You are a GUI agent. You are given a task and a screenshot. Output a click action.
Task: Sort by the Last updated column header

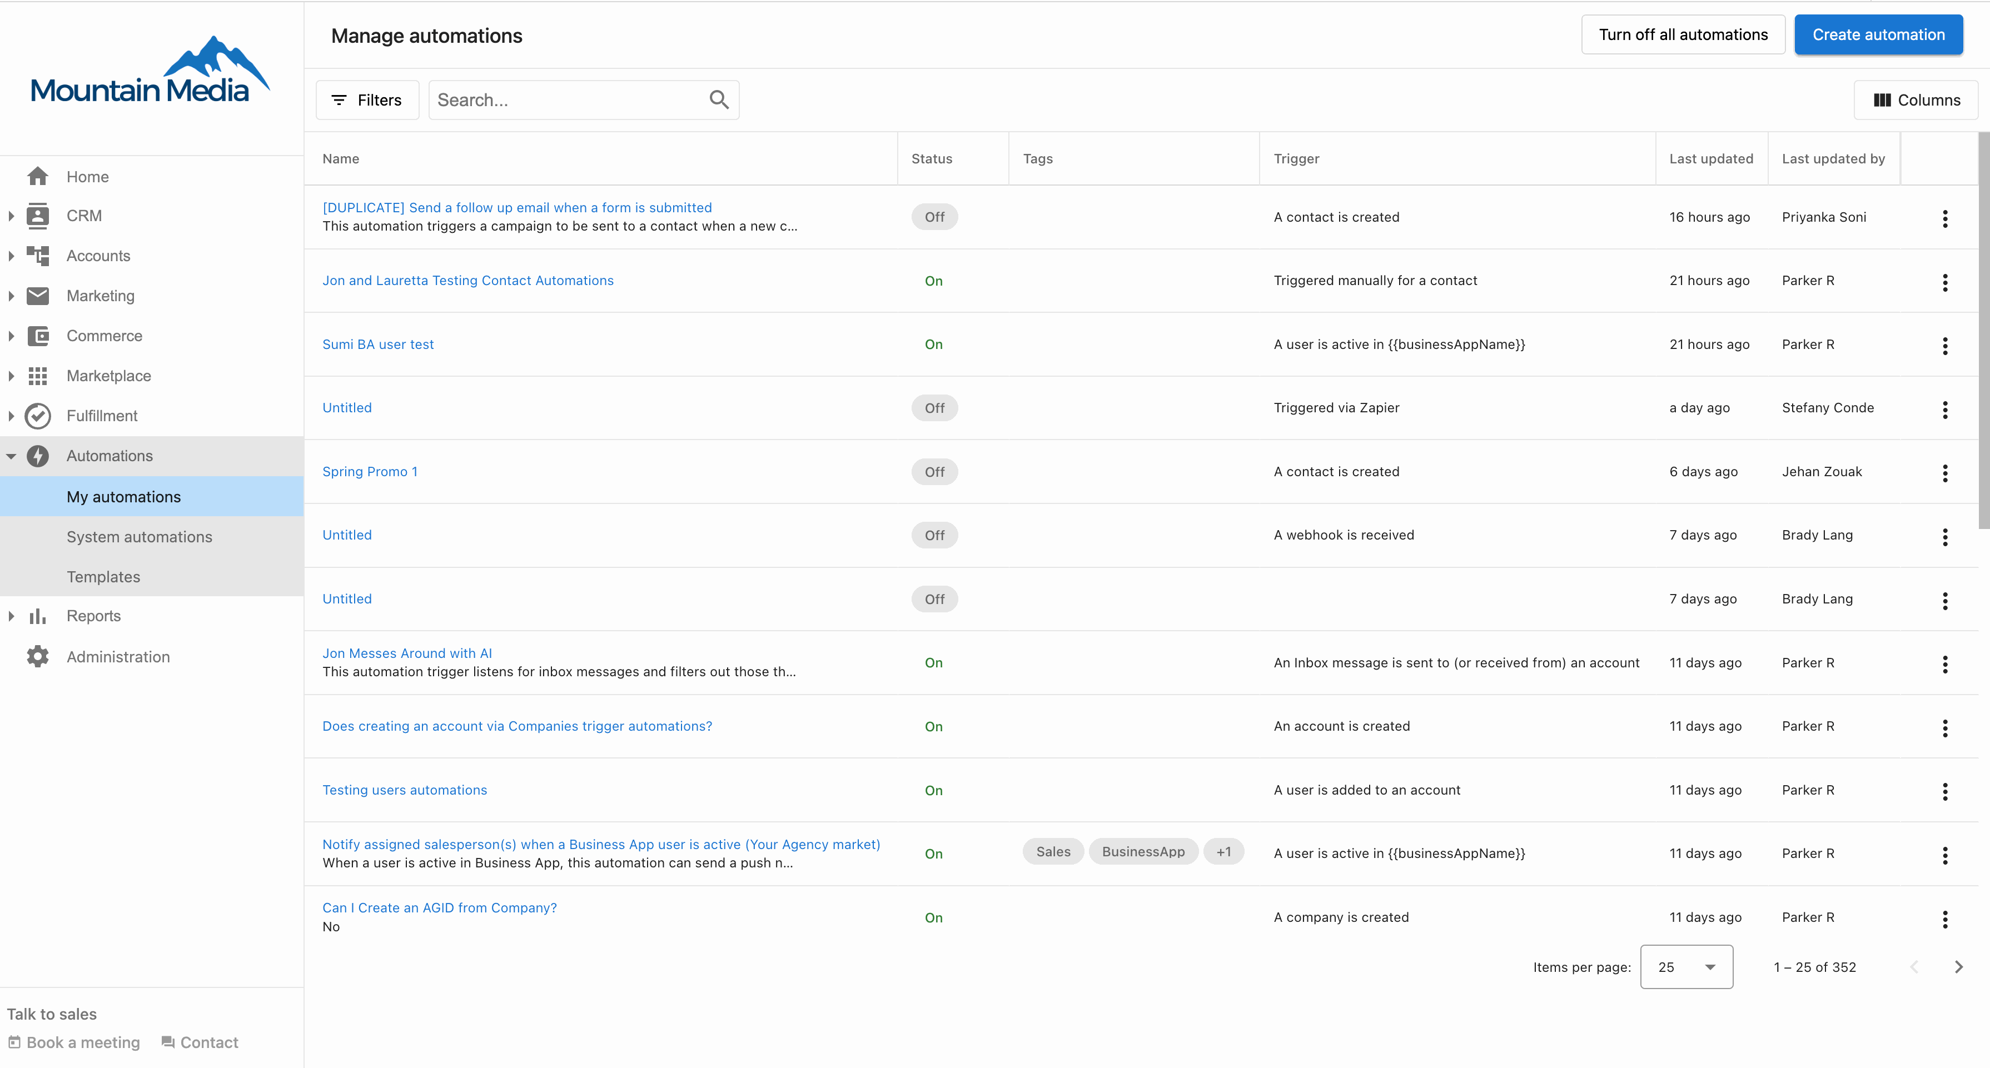(x=1710, y=158)
